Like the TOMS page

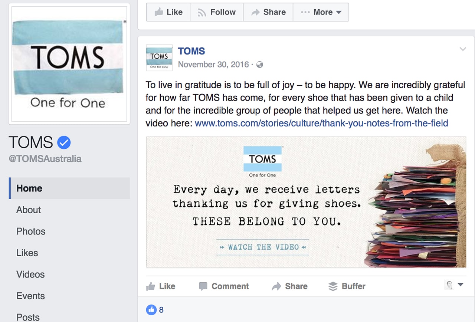[x=168, y=12]
